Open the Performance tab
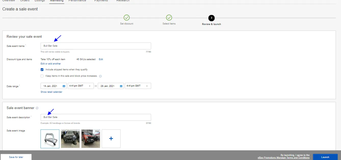341x160 pixels. (x=77, y=1)
